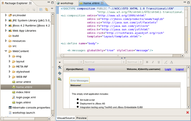
Task: Toggle Italic formatting button
Action: [x=153, y=62]
